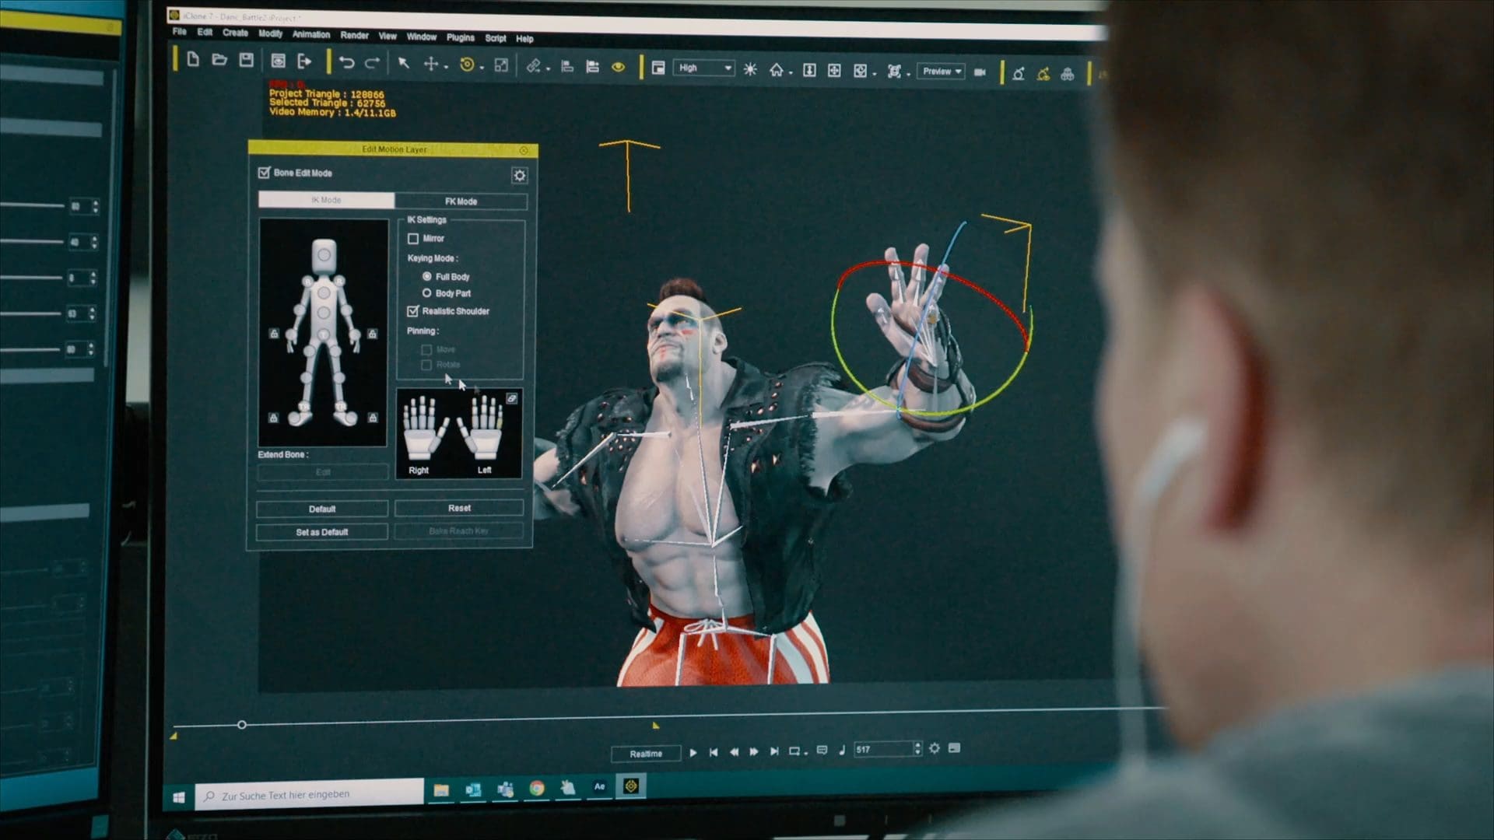Jump to the first frame
This screenshot has width=1494, height=840.
click(714, 752)
